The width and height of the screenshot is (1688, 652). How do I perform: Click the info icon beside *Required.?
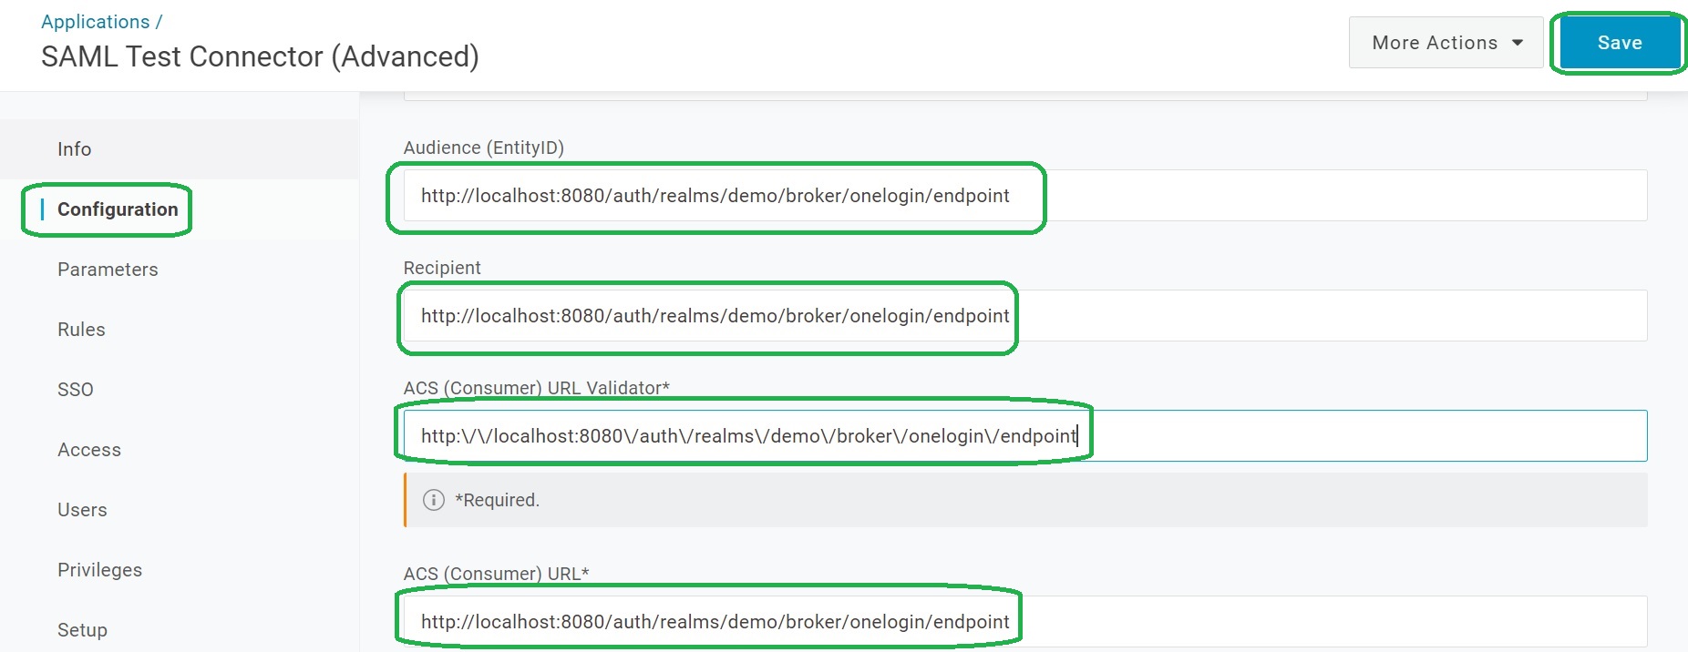click(x=434, y=500)
